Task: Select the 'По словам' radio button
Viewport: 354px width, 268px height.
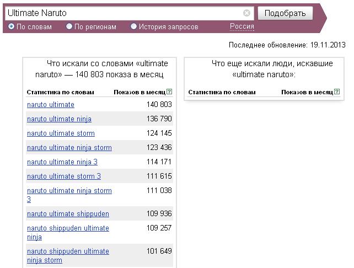Action: tap(11, 26)
